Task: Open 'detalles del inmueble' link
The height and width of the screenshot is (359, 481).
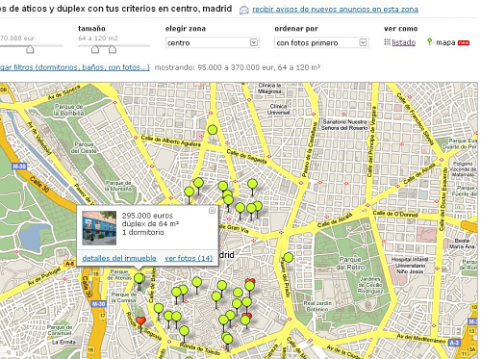Action: coord(119,258)
